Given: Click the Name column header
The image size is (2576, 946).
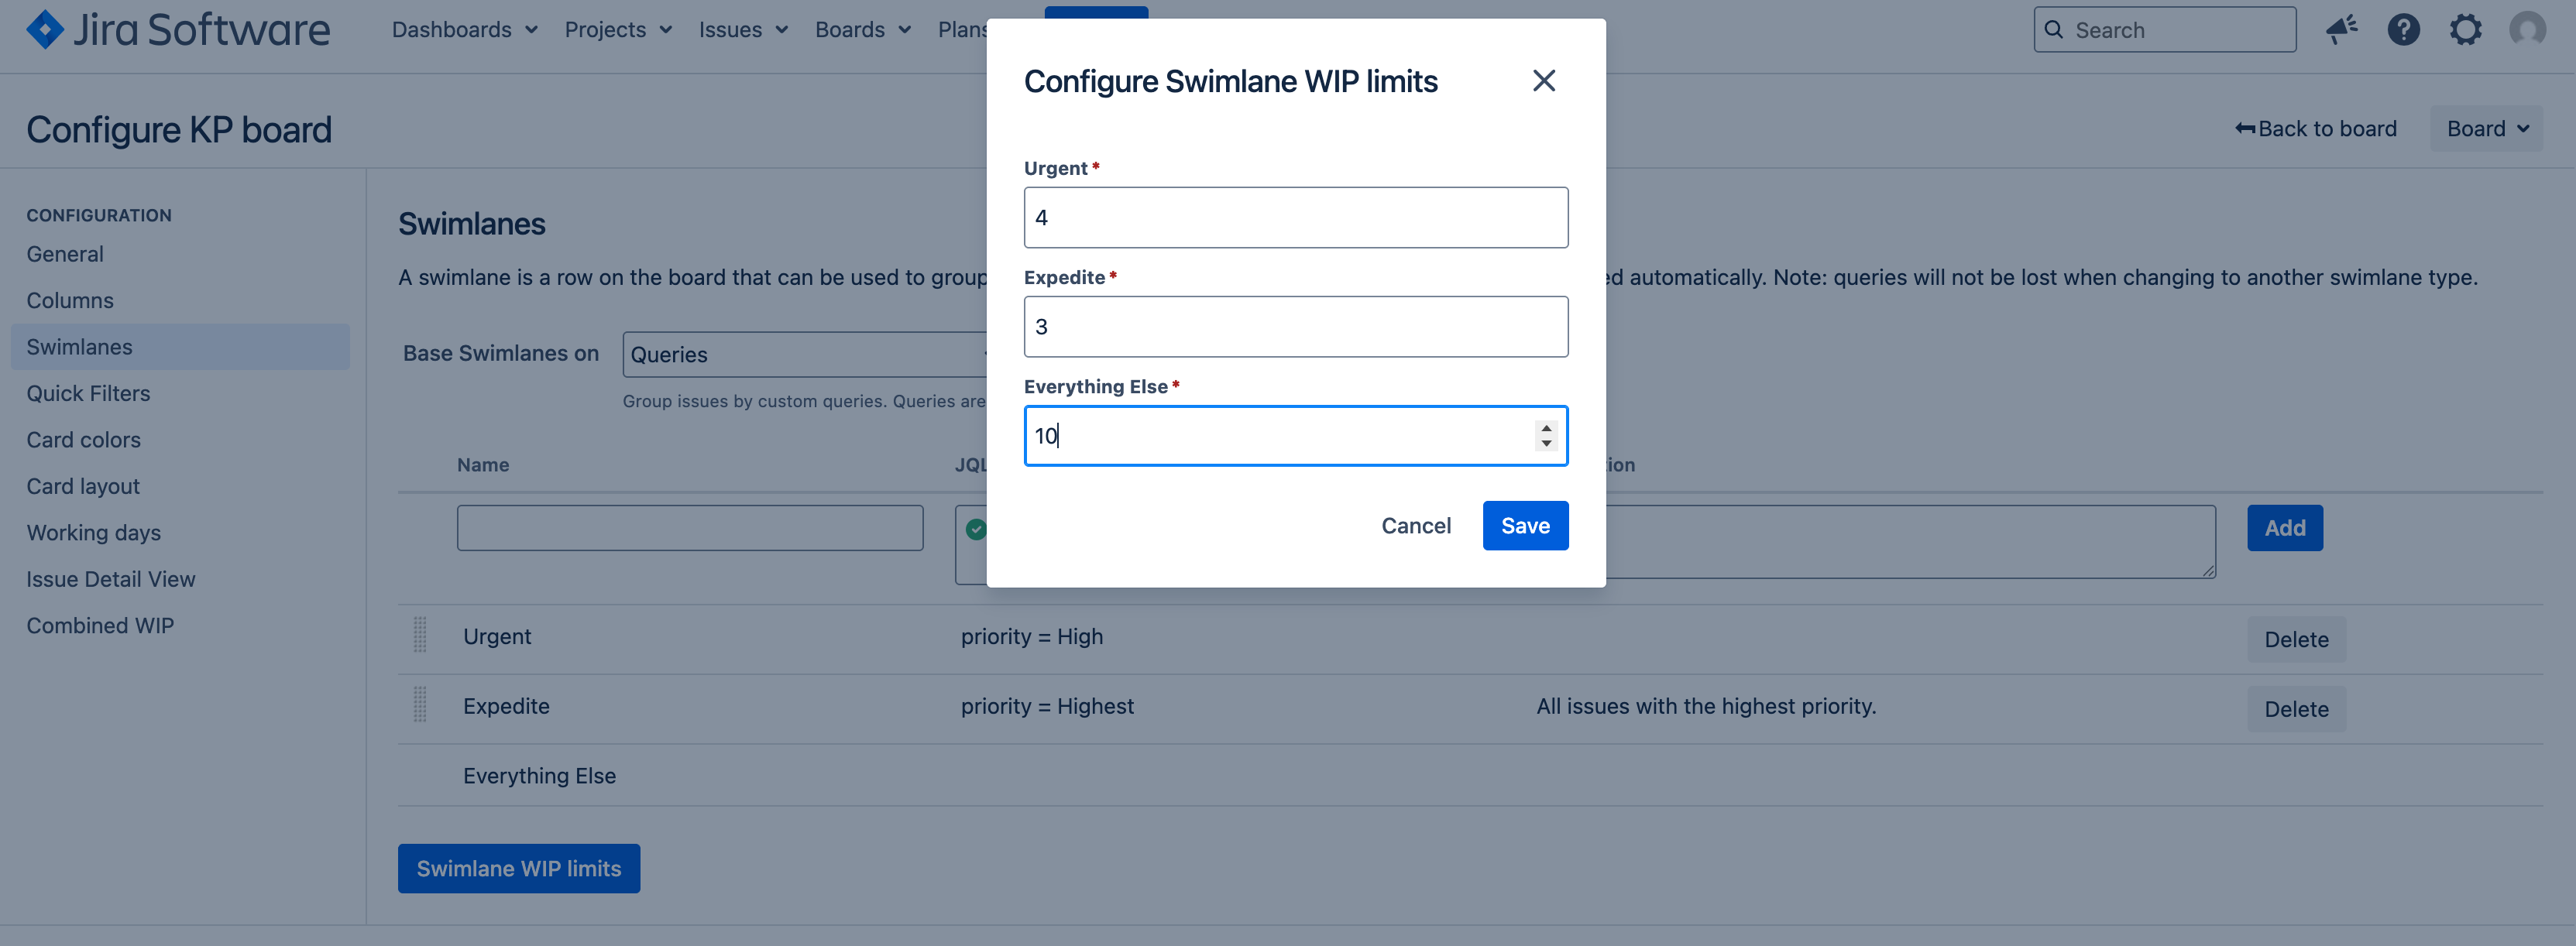Looking at the screenshot, I should coord(483,465).
